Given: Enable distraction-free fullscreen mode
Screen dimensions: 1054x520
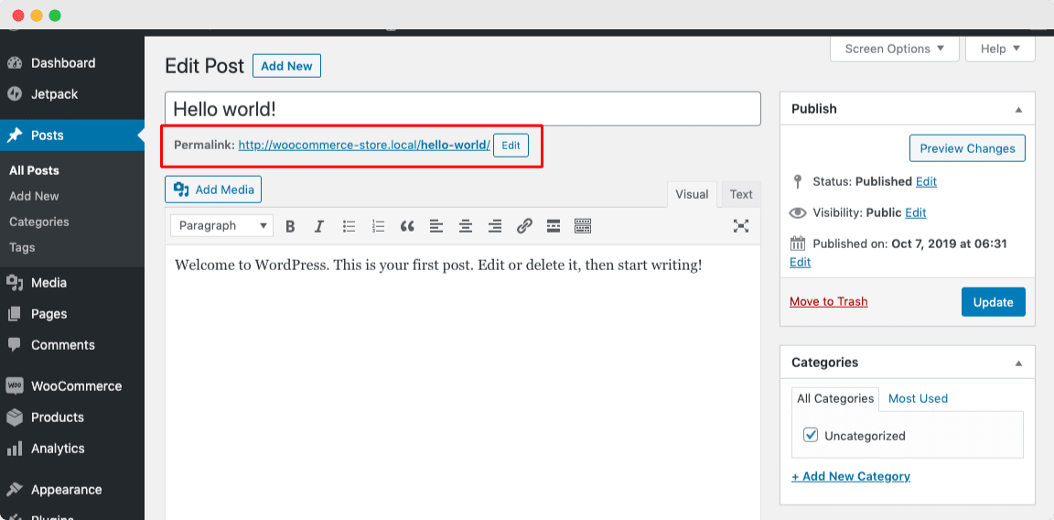Looking at the screenshot, I should click(x=741, y=226).
